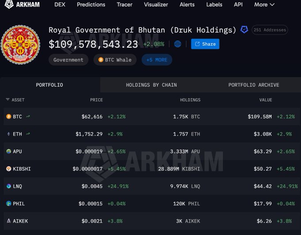Expand the +5 MORE tags
The height and width of the screenshot is (235, 301).
(157, 60)
